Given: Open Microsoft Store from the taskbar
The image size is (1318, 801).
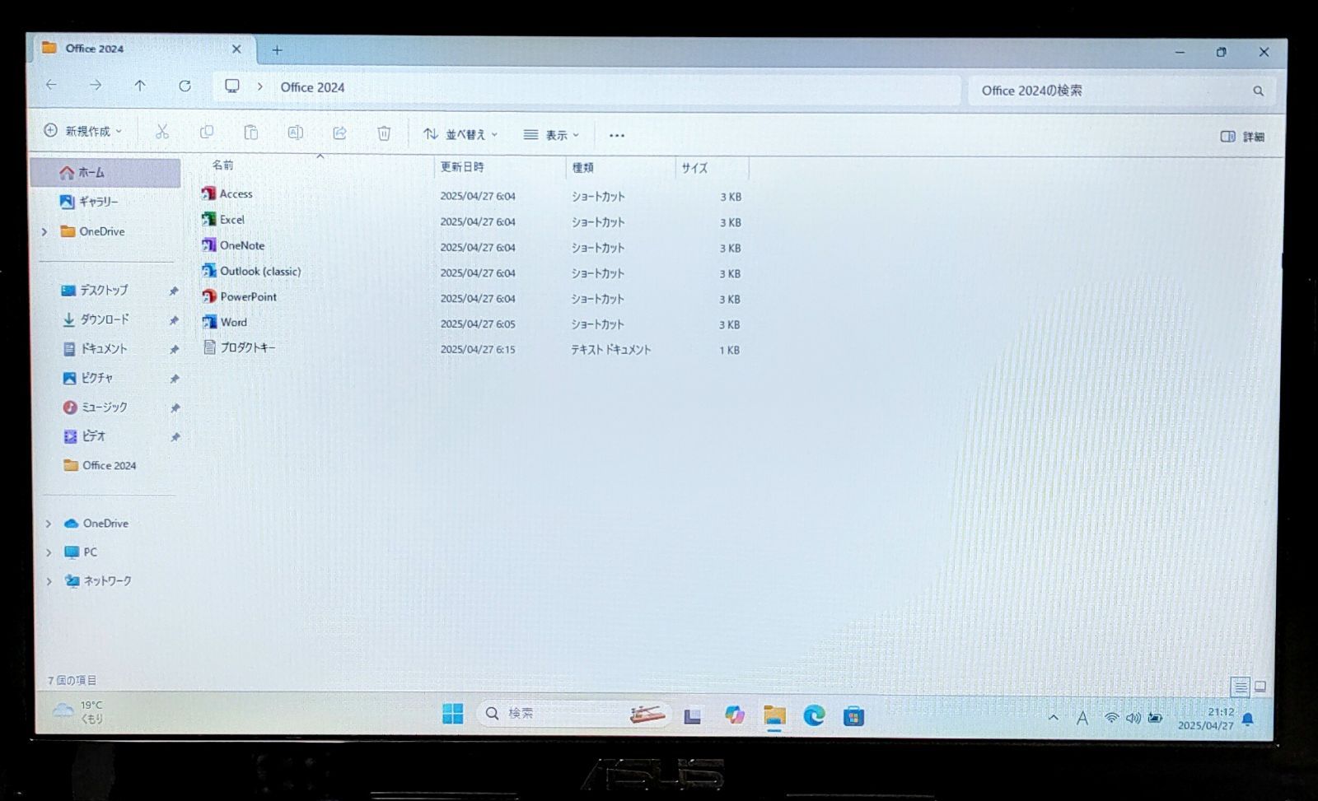Looking at the screenshot, I should [853, 716].
